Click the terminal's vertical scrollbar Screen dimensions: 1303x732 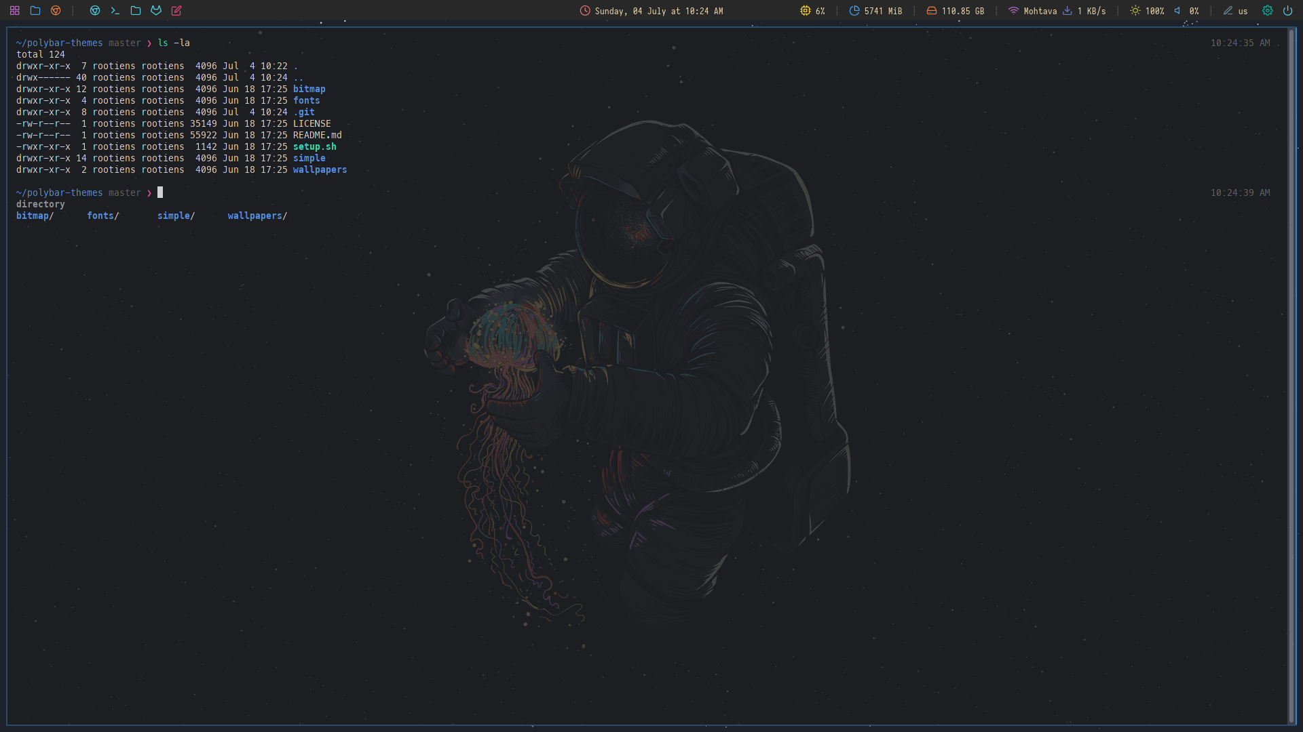pyautogui.click(x=1291, y=376)
